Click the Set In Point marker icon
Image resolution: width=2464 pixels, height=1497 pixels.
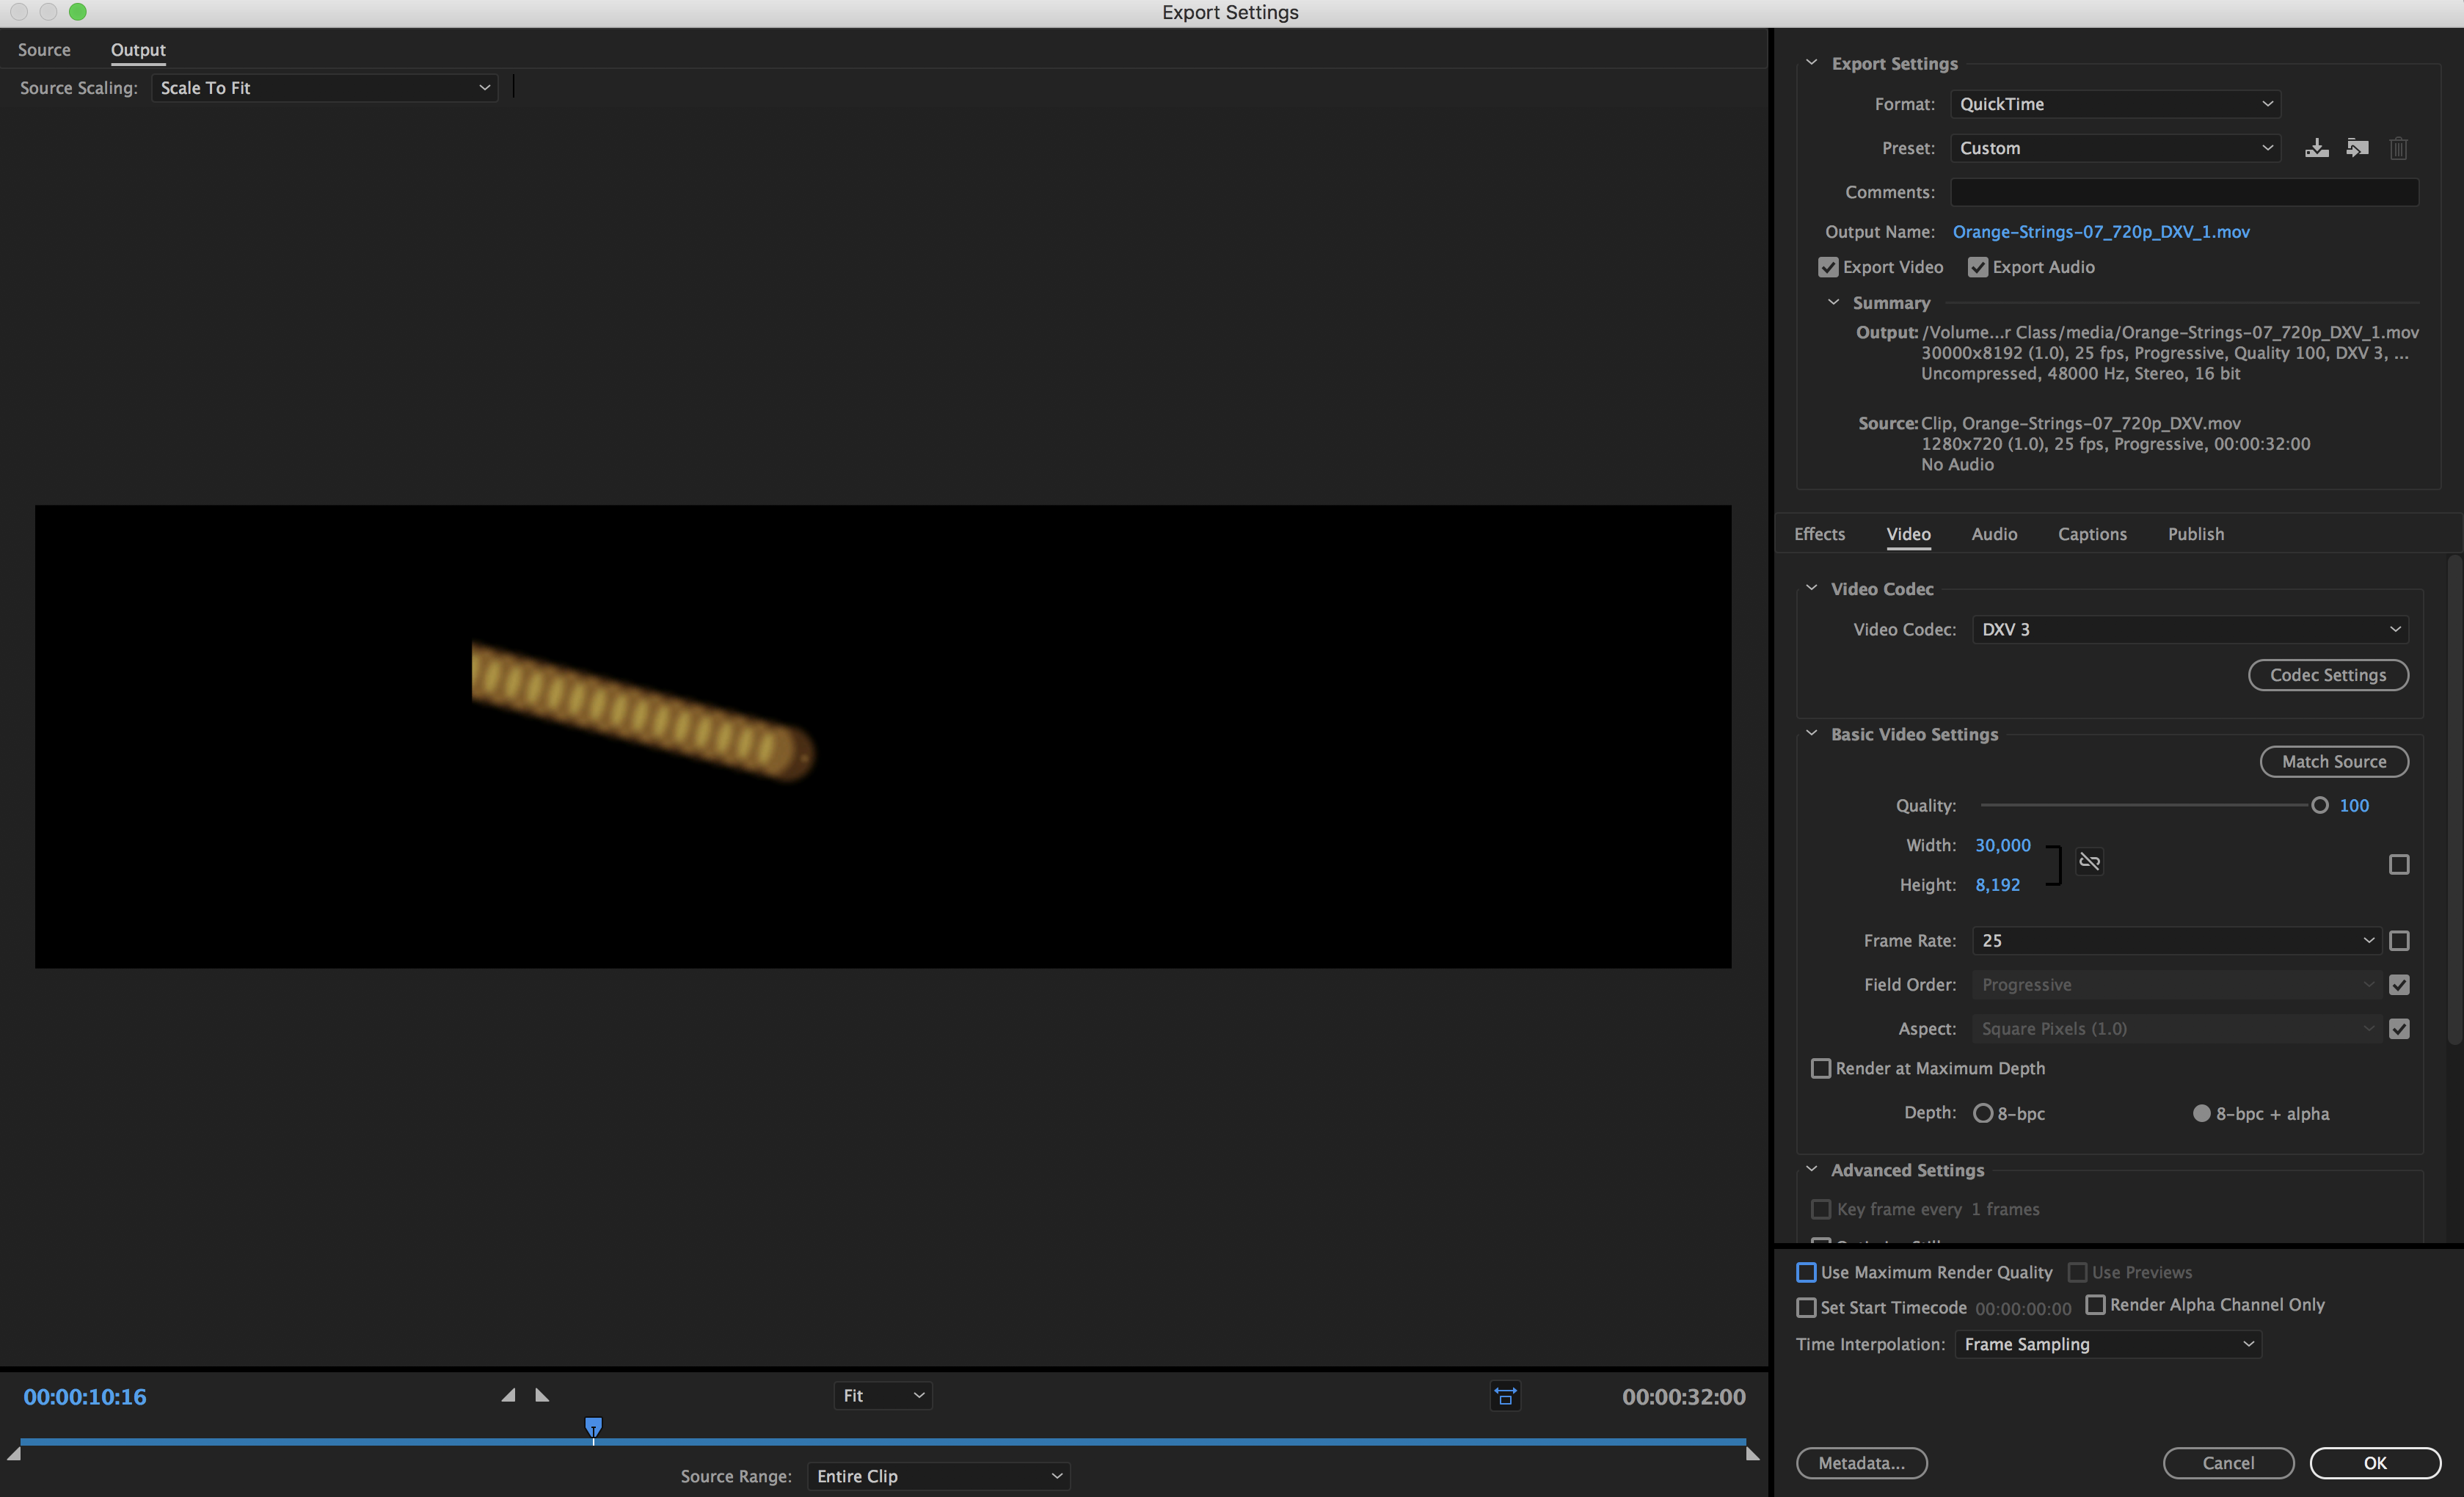click(x=508, y=1395)
